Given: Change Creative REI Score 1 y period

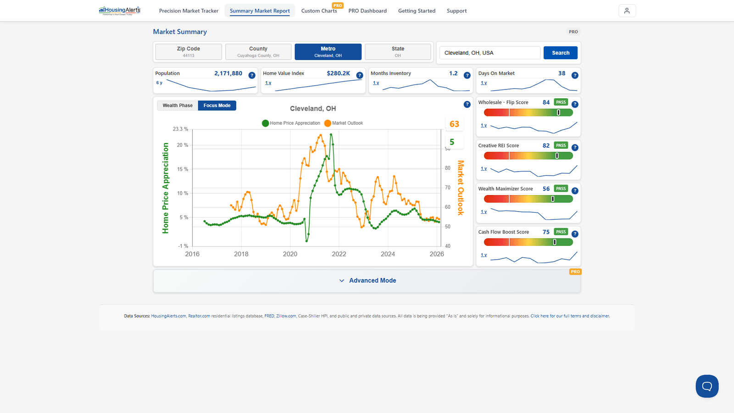Looking at the screenshot, I should point(484,168).
